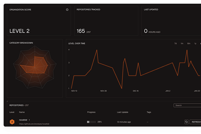
Task: Click the Organization Score info icon
Action: [x=67, y=10]
